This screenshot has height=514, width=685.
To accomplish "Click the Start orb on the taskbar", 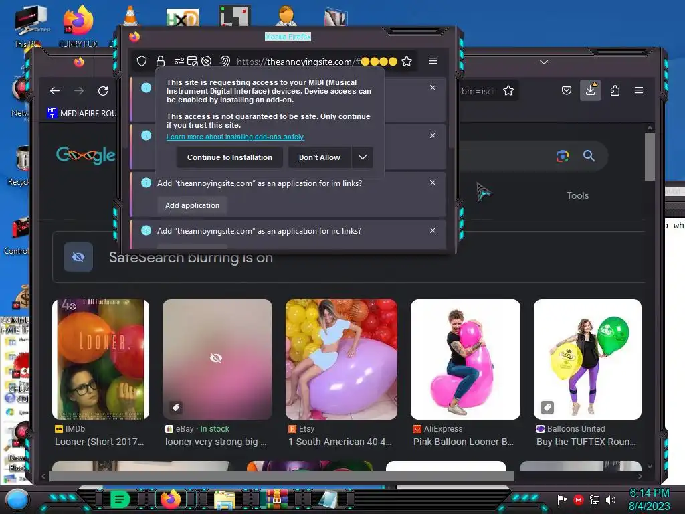I will pyautogui.click(x=17, y=500).
